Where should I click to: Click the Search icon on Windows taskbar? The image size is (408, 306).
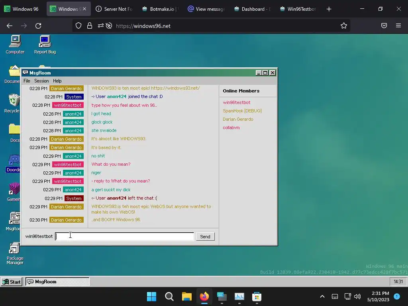pyautogui.click(x=169, y=296)
